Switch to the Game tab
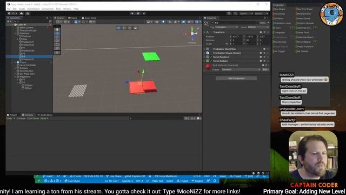Image resolution: width=346 pixels, height=195 pixels. pyautogui.click(x=73, y=18)
